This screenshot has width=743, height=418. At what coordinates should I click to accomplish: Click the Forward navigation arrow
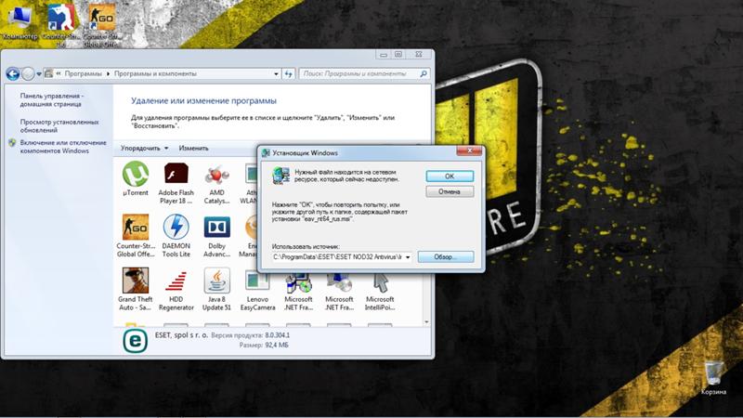[29, 74]
